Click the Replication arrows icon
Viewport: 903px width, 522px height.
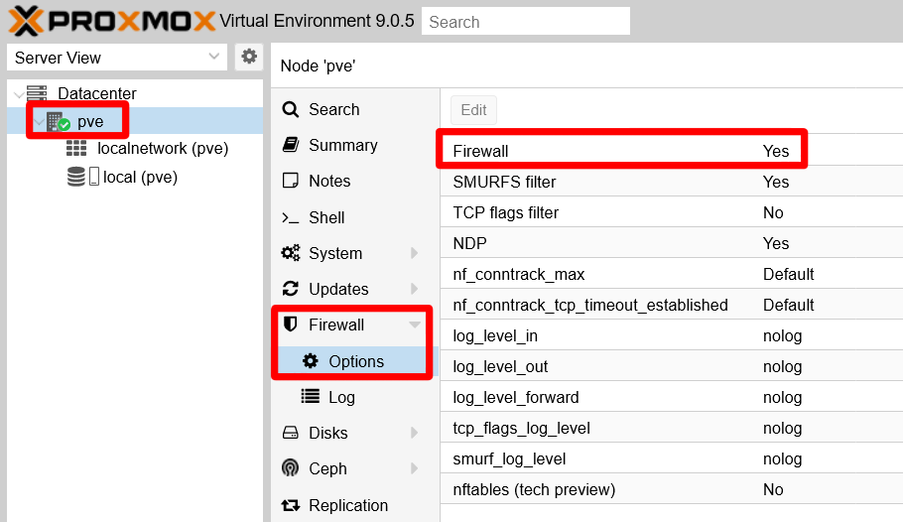point(290,505)
